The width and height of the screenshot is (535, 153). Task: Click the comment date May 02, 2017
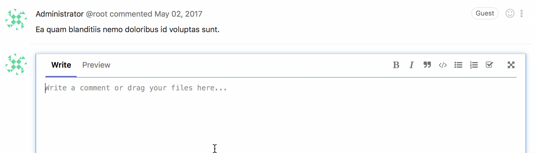(178, 14)
